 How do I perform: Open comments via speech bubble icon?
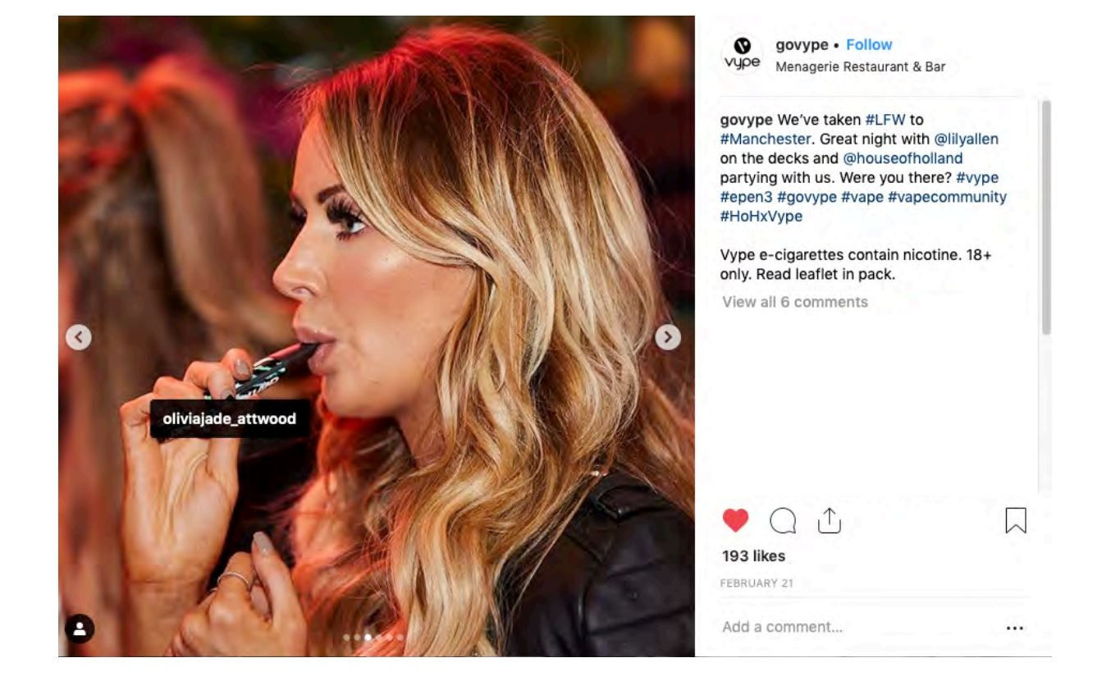[x=783, y=520]
